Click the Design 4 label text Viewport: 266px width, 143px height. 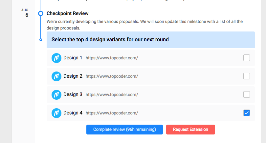(x=73, y=113)
